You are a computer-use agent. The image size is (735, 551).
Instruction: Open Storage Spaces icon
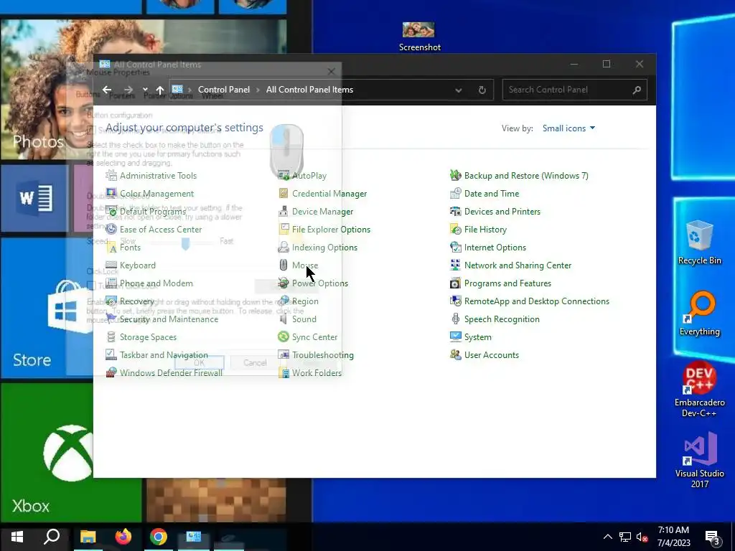point(111,337)
